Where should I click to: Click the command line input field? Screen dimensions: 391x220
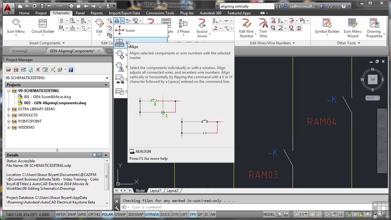(195, 207)
